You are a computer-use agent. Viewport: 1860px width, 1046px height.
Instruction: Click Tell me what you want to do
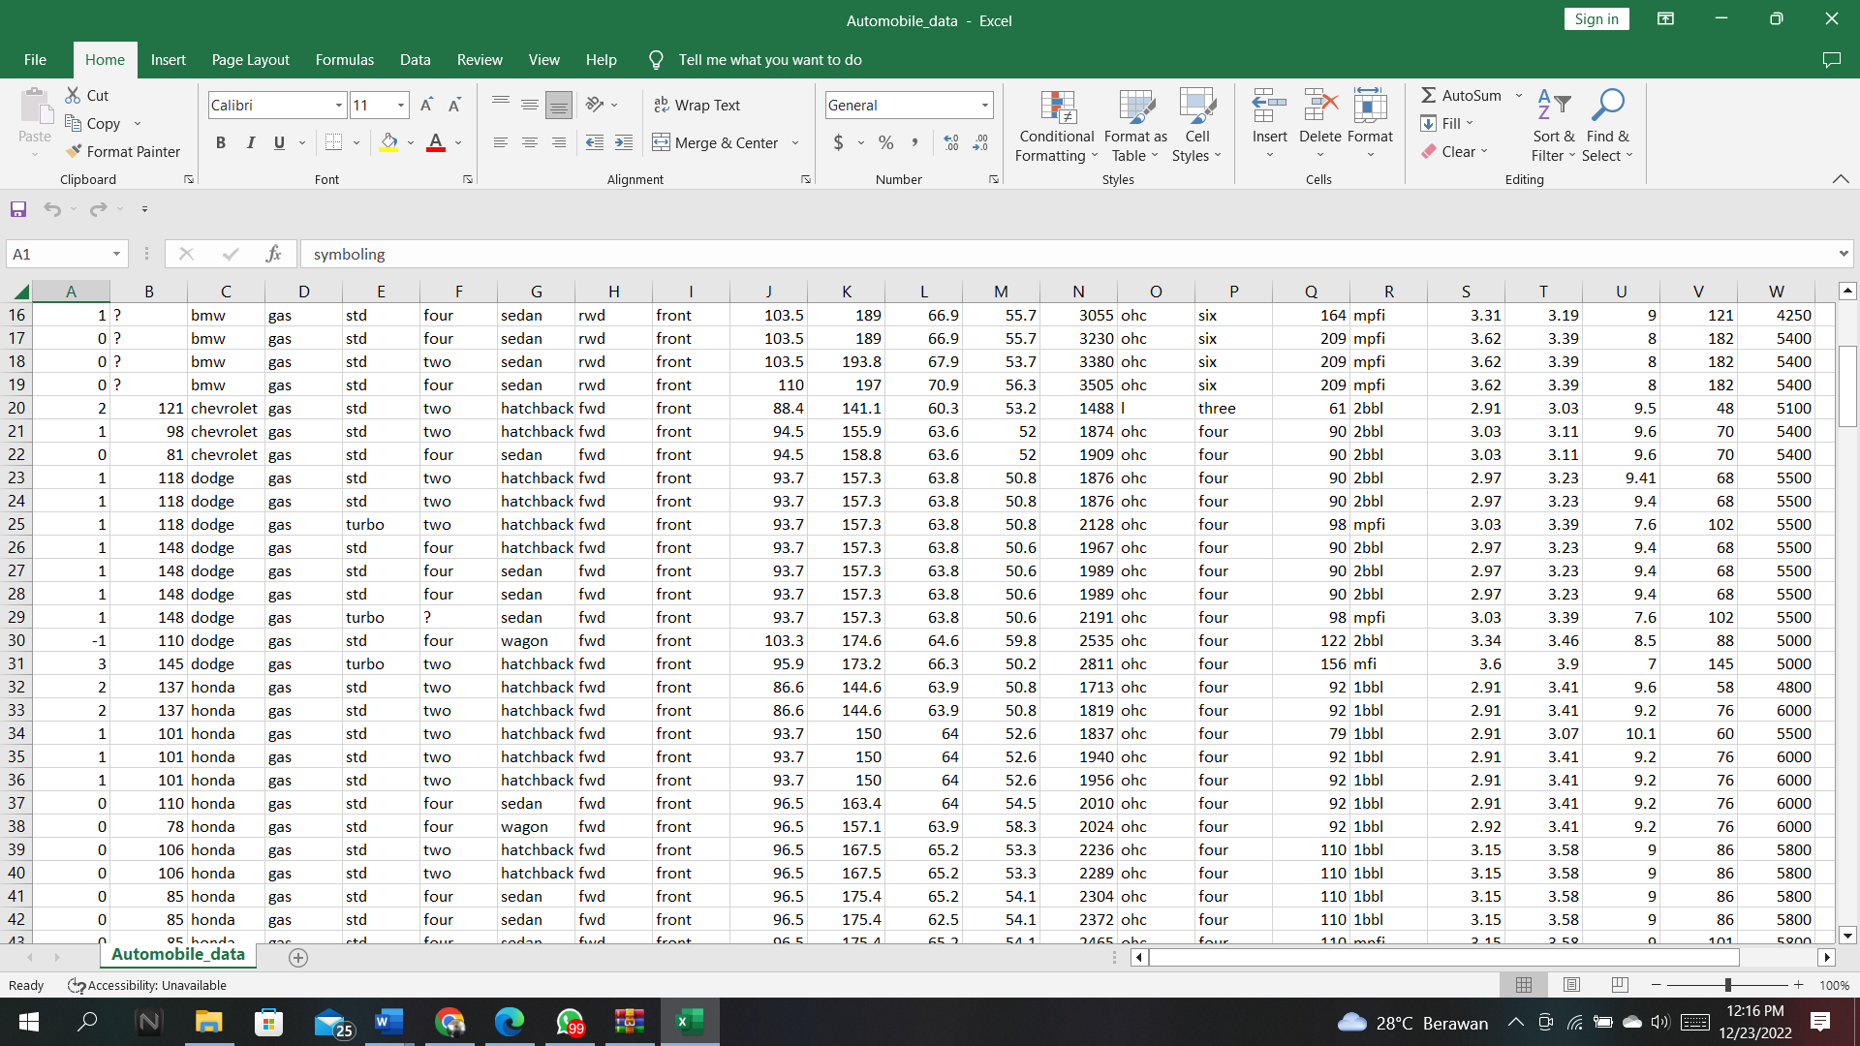click(769, 59)
